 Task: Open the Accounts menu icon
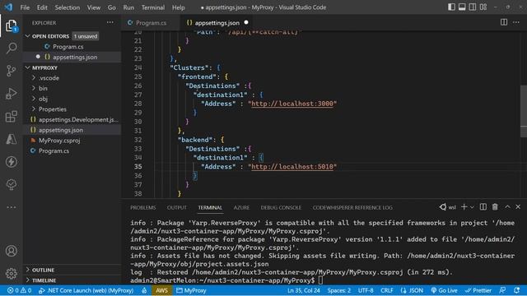point(11,251)
